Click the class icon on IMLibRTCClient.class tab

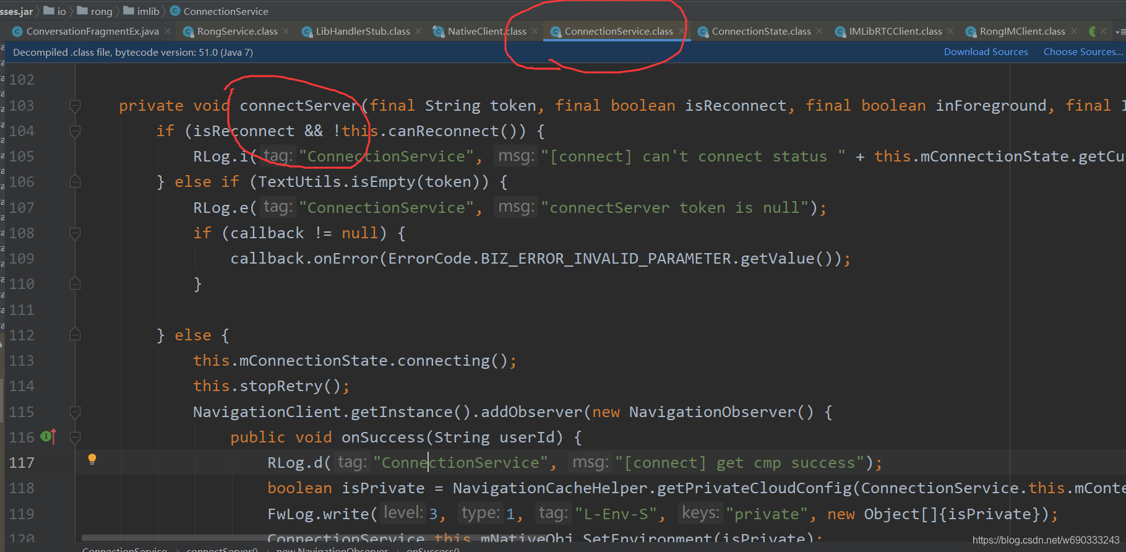(840, 32)
